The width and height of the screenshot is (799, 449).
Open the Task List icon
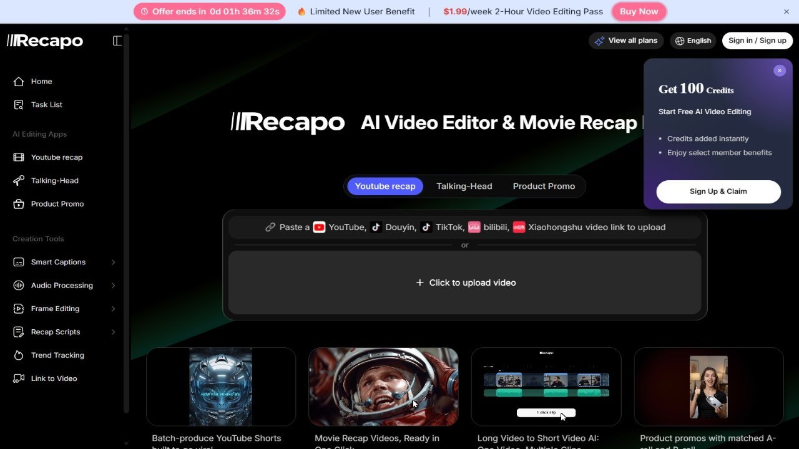pos(19,105)
